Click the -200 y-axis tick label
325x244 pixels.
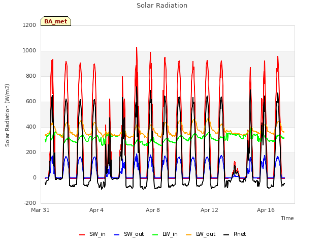click(x=30, y=203)
